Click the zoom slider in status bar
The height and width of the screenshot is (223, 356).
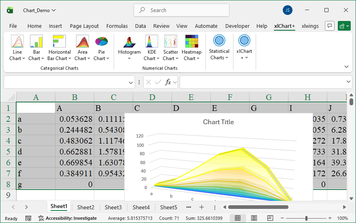coord(306,218)
